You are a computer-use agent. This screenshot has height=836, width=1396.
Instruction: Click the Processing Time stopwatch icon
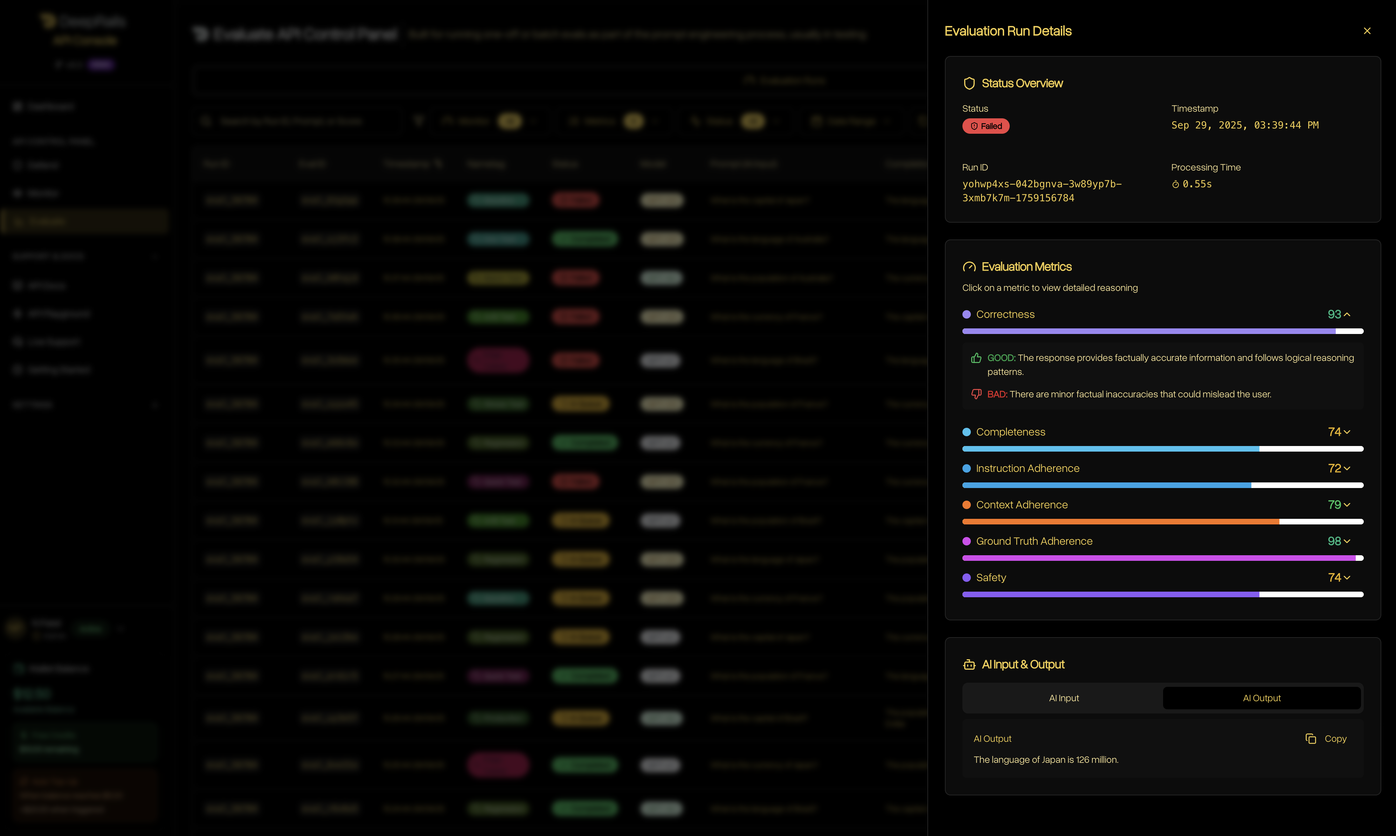(x=1175, y=185)
